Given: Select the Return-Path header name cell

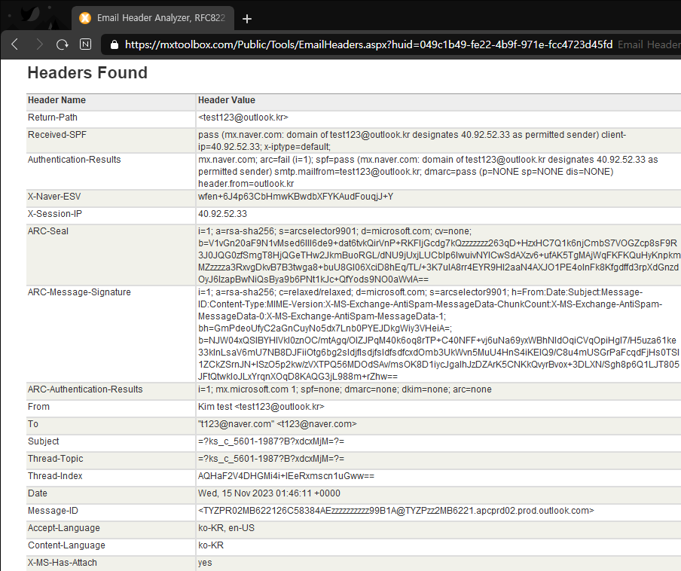Looking at the screenshot, I should (53, 118).
